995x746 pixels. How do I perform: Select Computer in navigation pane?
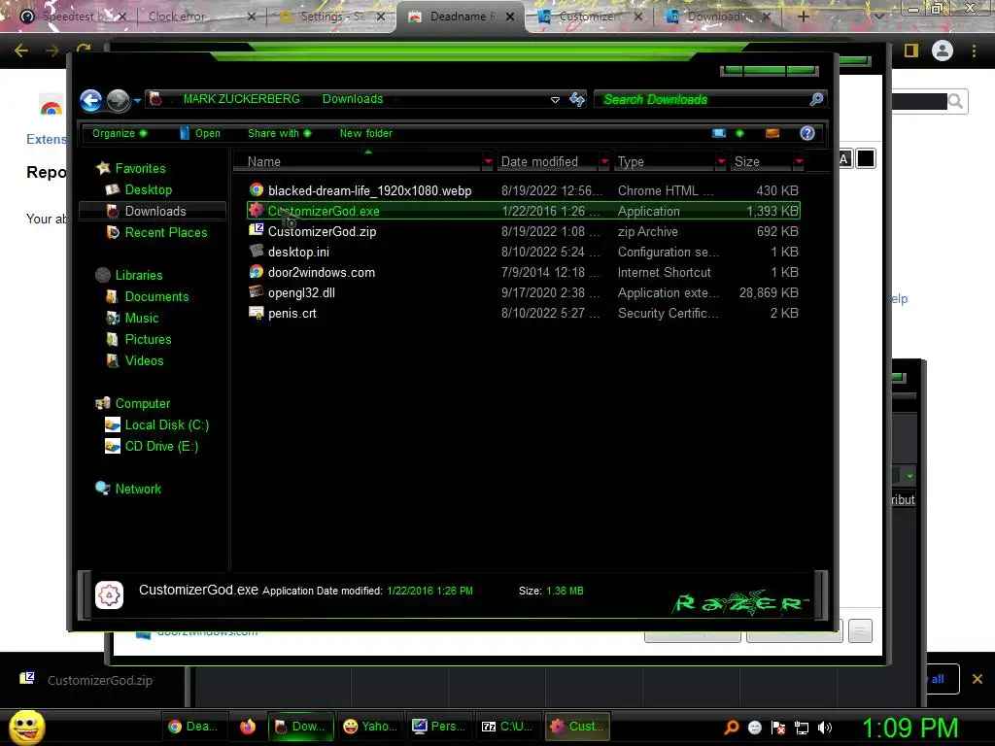(143, 403)
